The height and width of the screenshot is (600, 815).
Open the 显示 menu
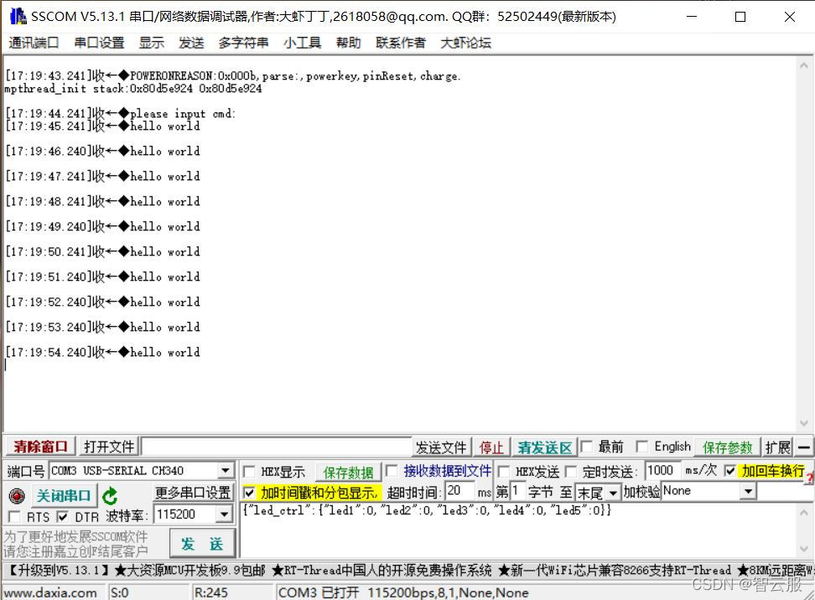point(152,43)
